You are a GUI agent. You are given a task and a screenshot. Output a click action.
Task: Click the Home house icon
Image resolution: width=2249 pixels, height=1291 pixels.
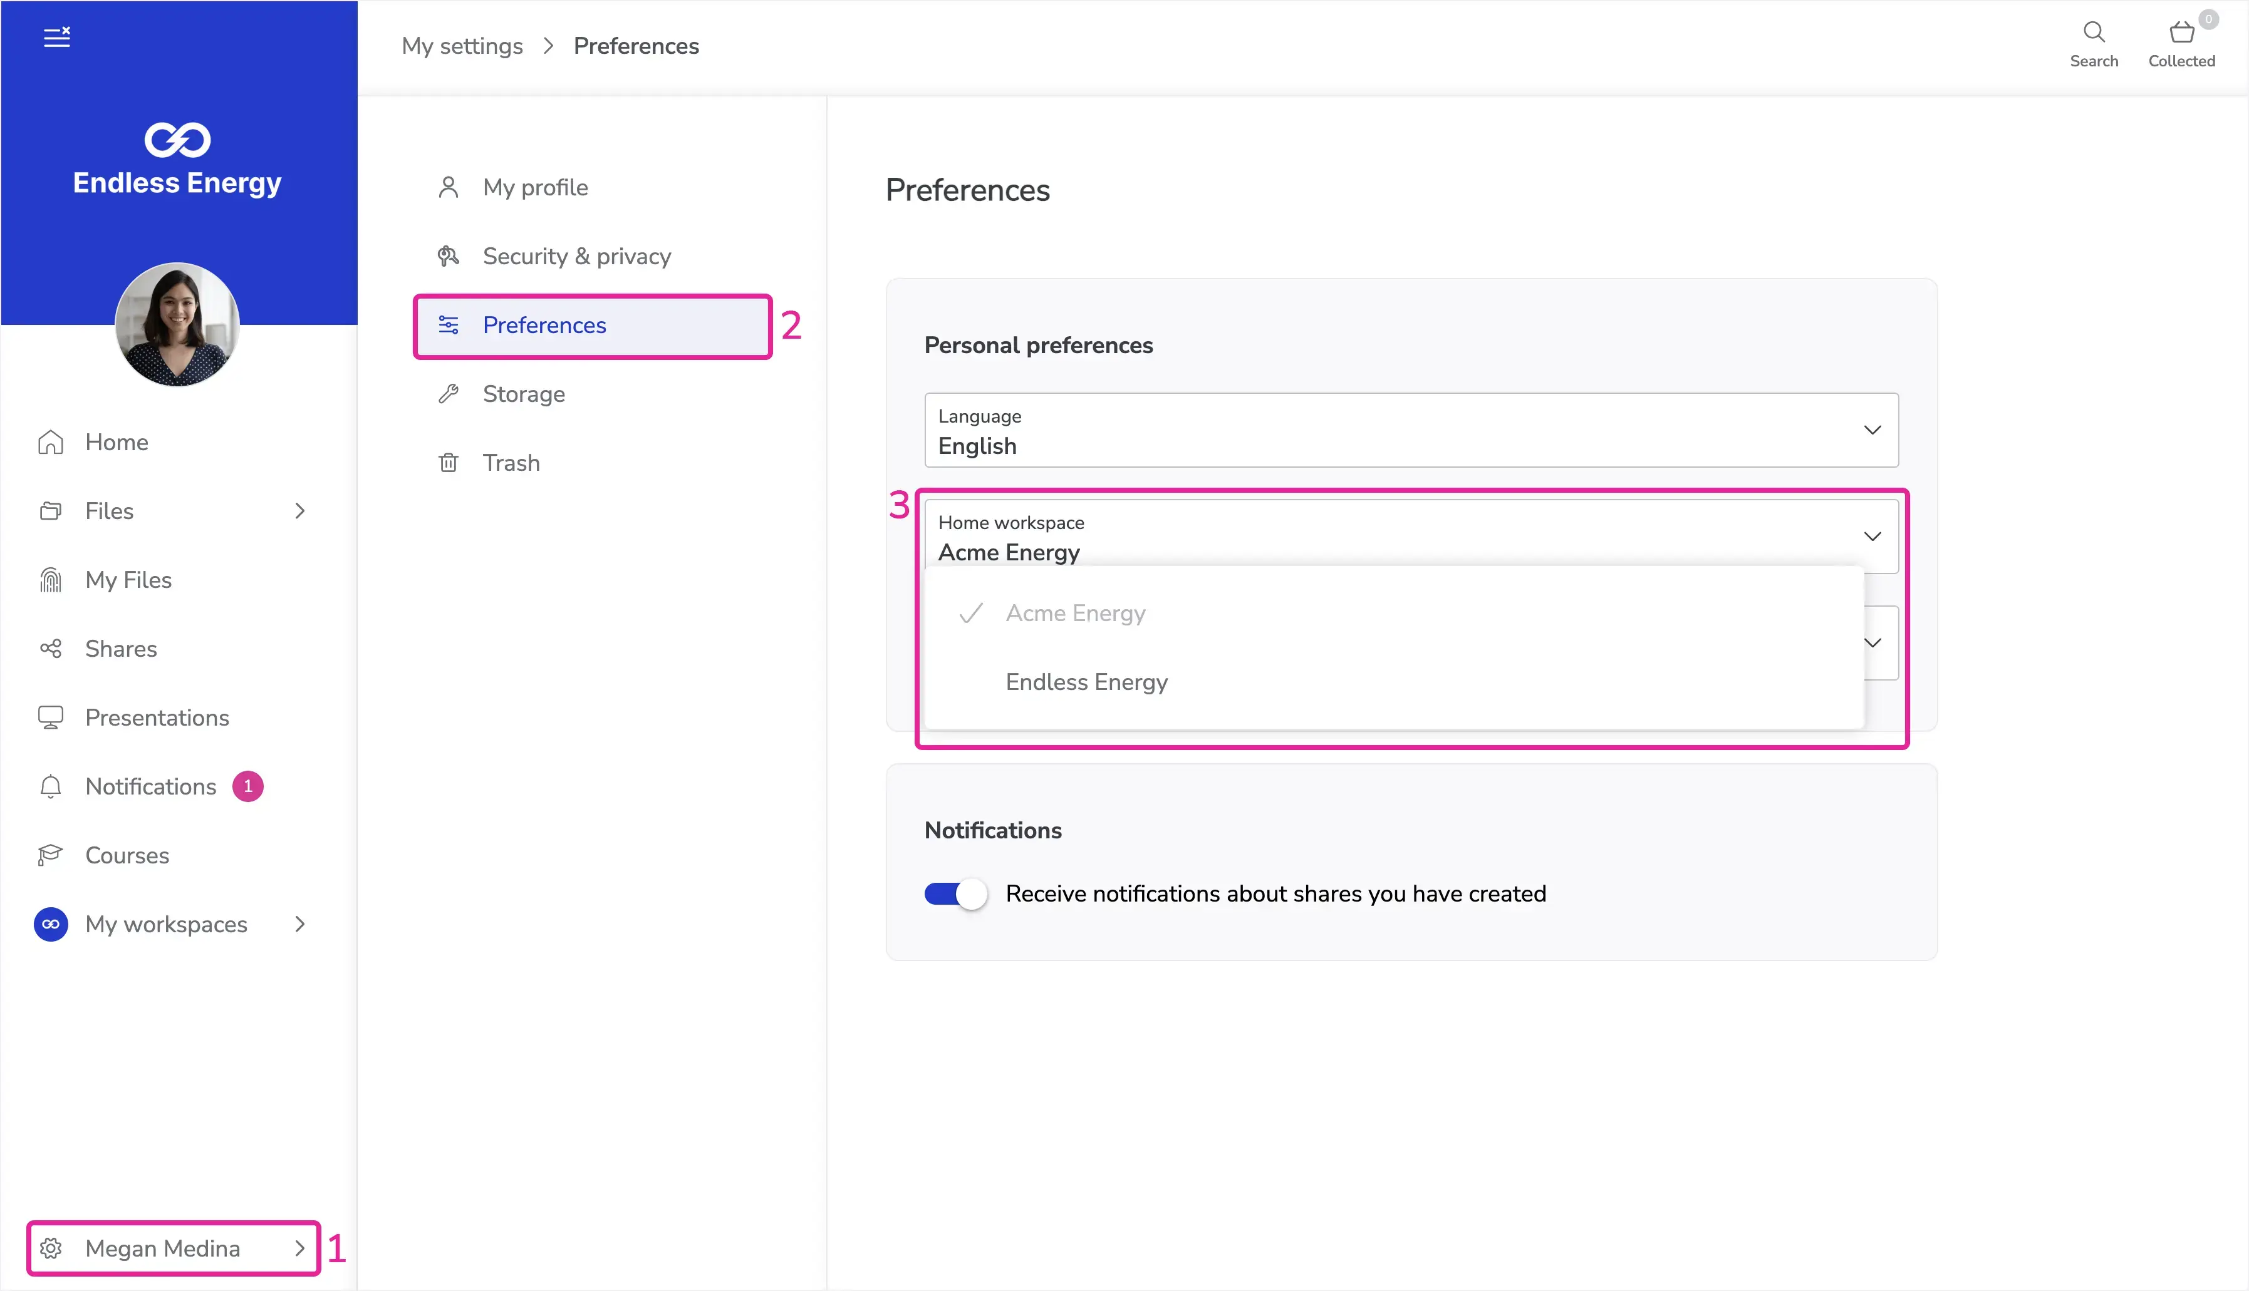point(51,441)
